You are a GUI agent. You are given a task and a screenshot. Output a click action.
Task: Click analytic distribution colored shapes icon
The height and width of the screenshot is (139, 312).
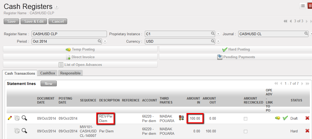pos(181,118)
